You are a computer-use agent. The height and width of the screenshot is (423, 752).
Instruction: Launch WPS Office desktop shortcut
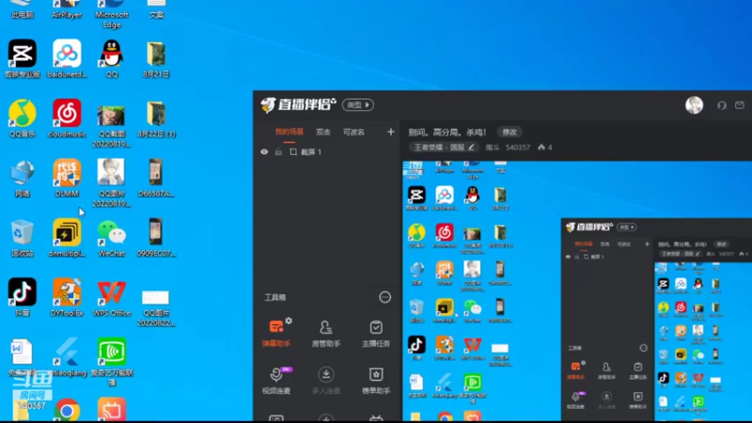(112, 297)
